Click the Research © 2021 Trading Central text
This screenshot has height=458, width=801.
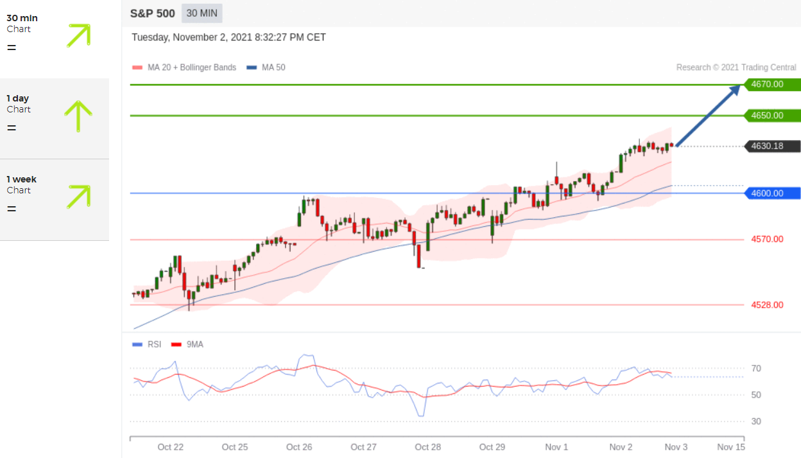coord(736,67)
